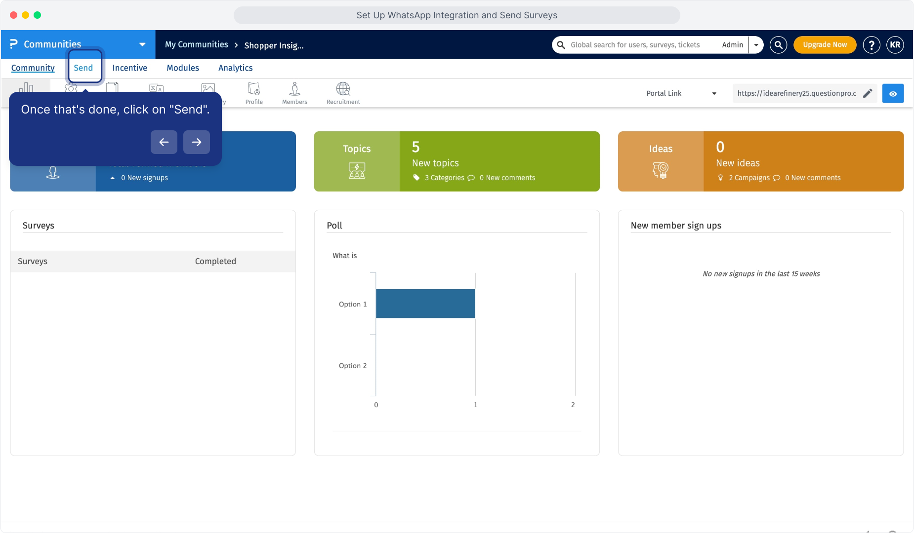Click the 0 New signups text
914x533 pixels.
click(x=145, y=178)
